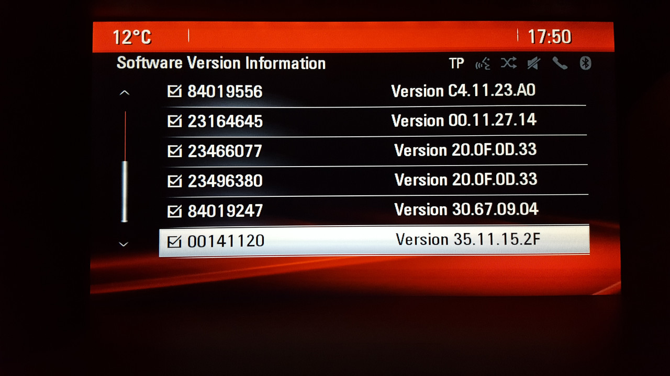Select part number 84019247
The width and height of the screenshot is (670, 376).
(x=225, y=211)
